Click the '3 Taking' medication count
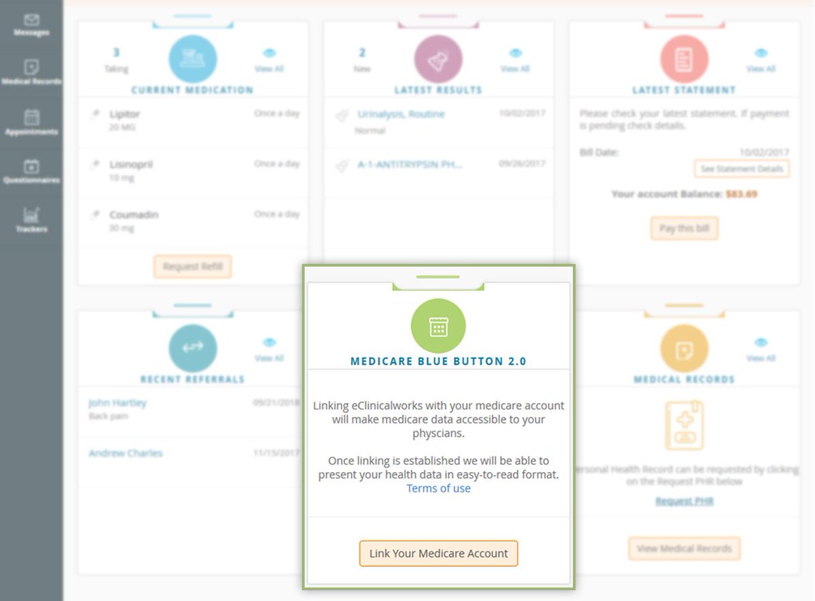 [x=116, y=60]
